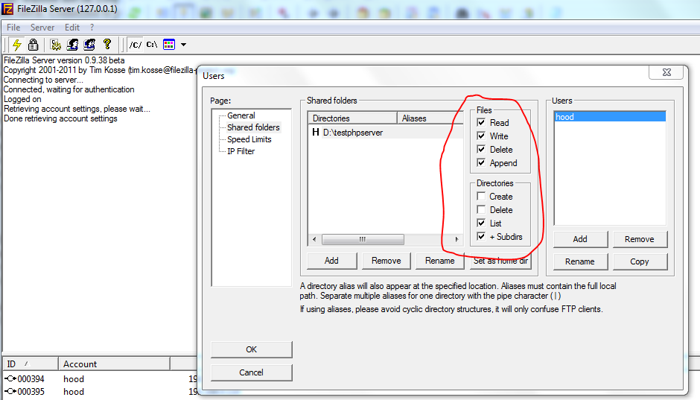This screenshot has width=700, height=400.
Task: Click Rename button under Users list
Action: coord(580,261)
